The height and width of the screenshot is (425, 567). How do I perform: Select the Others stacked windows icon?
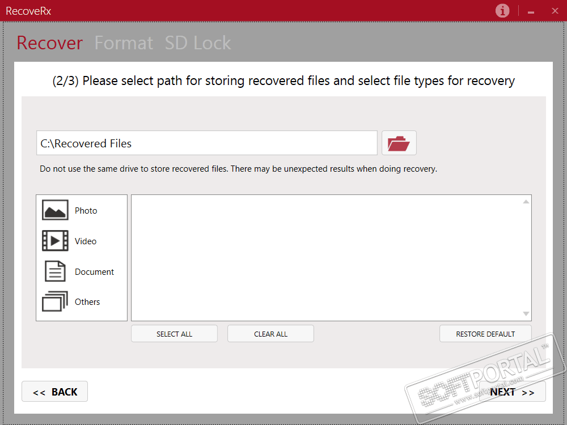[x=55, y=301]
